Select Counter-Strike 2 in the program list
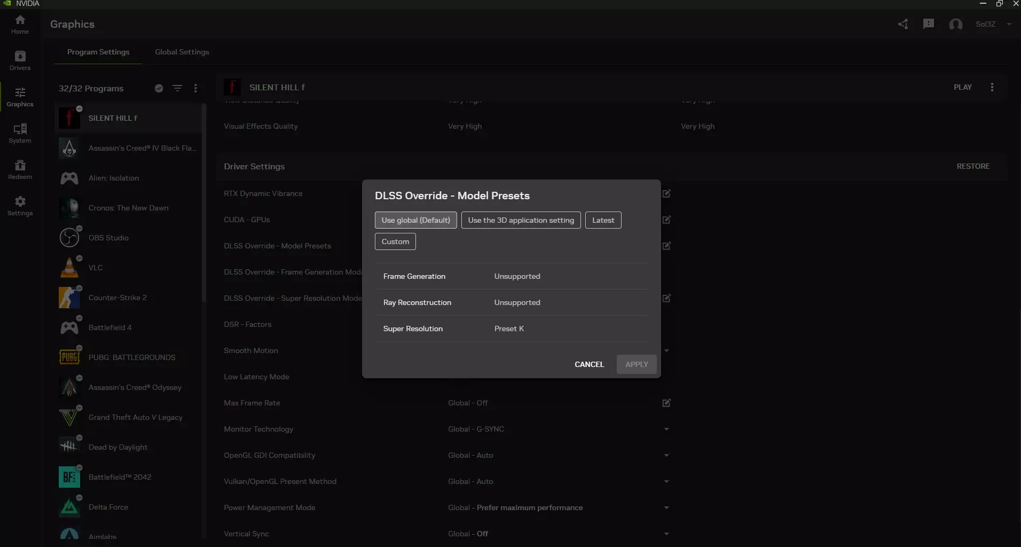Screen dimensions: 1021x547 (x=128, y=298)
